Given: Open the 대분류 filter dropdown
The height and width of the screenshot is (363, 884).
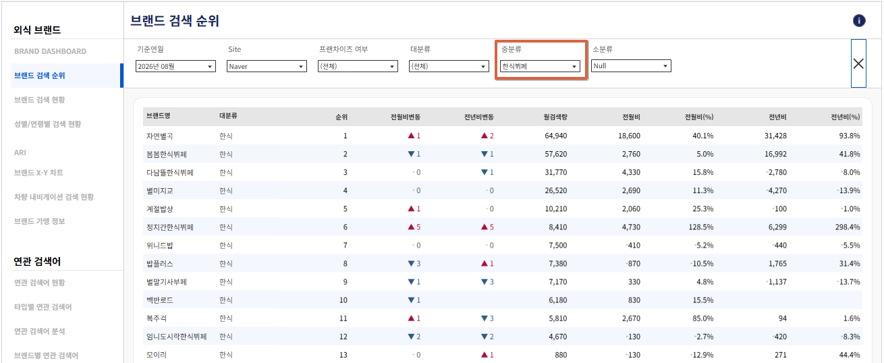Looking at the screenshot, I should (x=449, y=66).
